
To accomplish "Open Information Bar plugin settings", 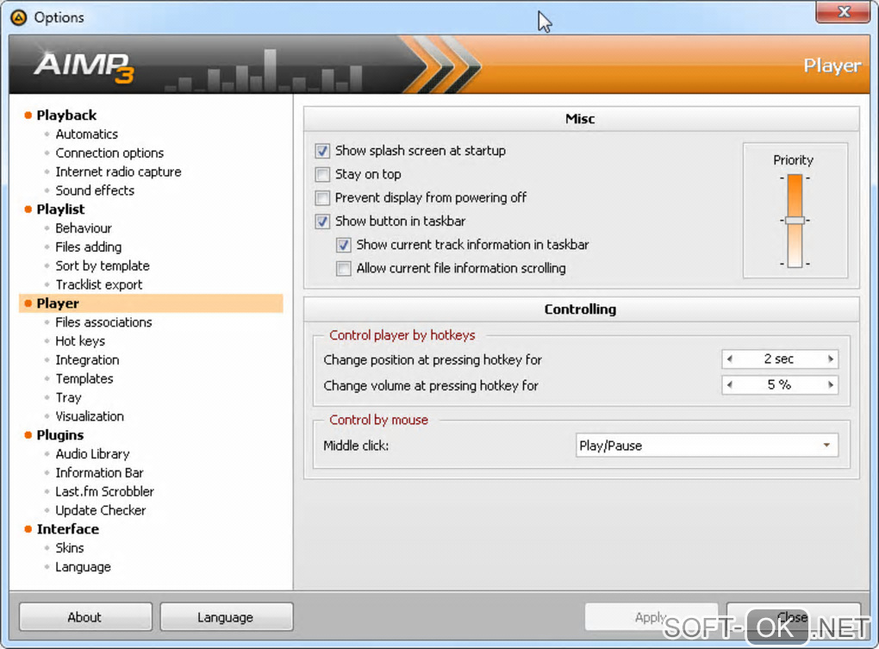I will pos(99,473).
